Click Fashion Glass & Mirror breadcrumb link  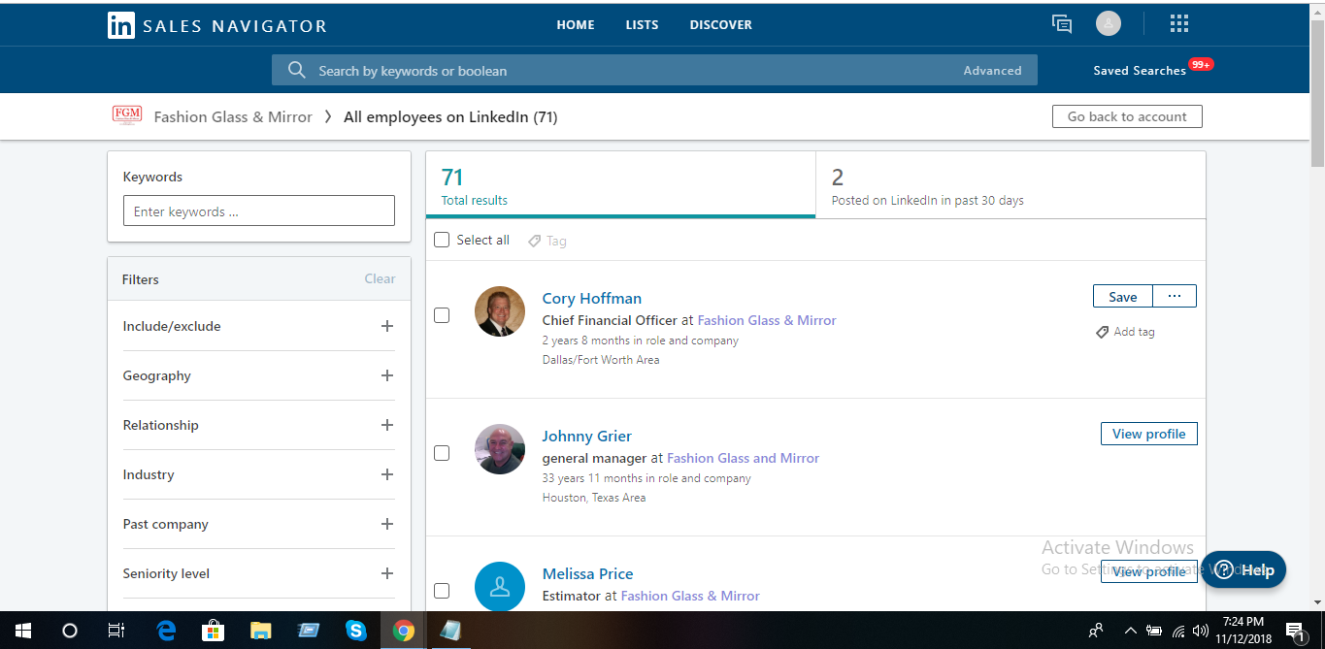point(233,117)
